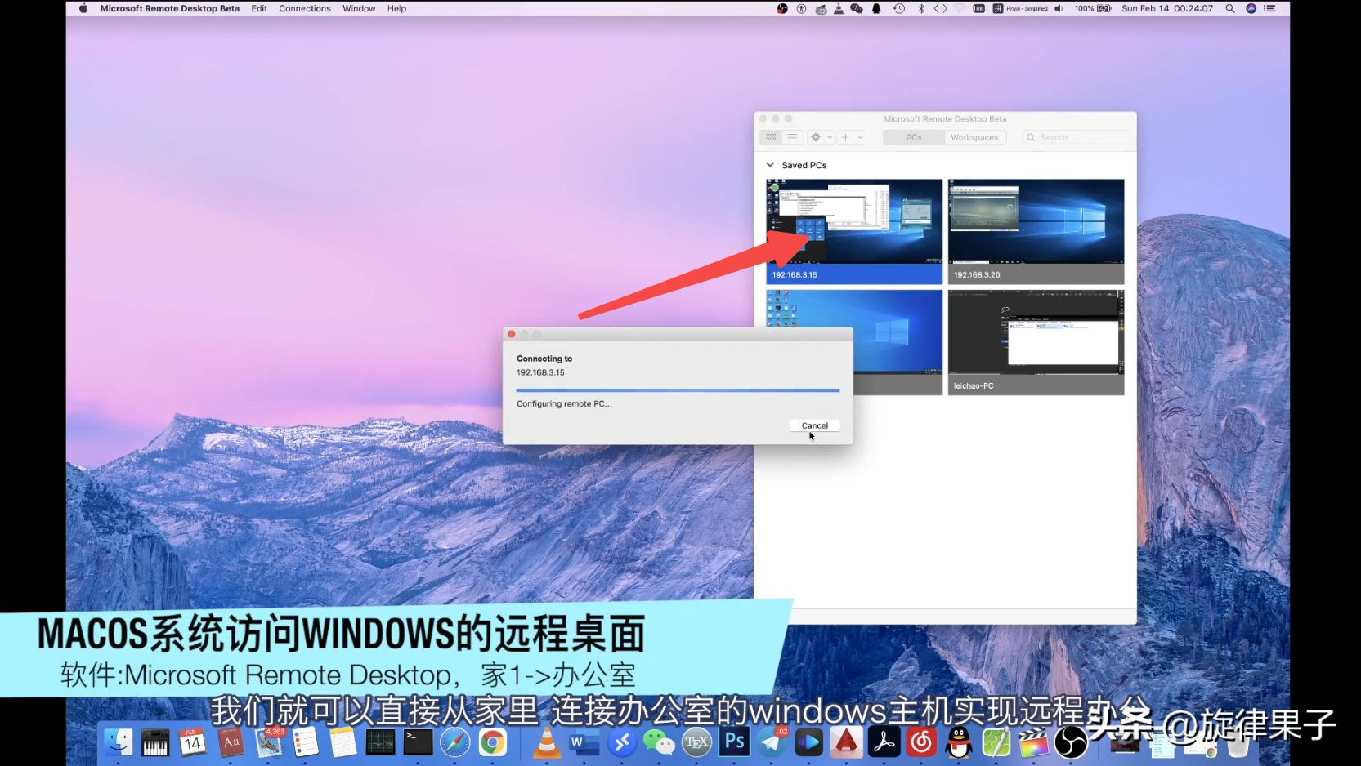
Task: Click the Wi-Fi icon in menu bar
Action: [x=959, y=8]
